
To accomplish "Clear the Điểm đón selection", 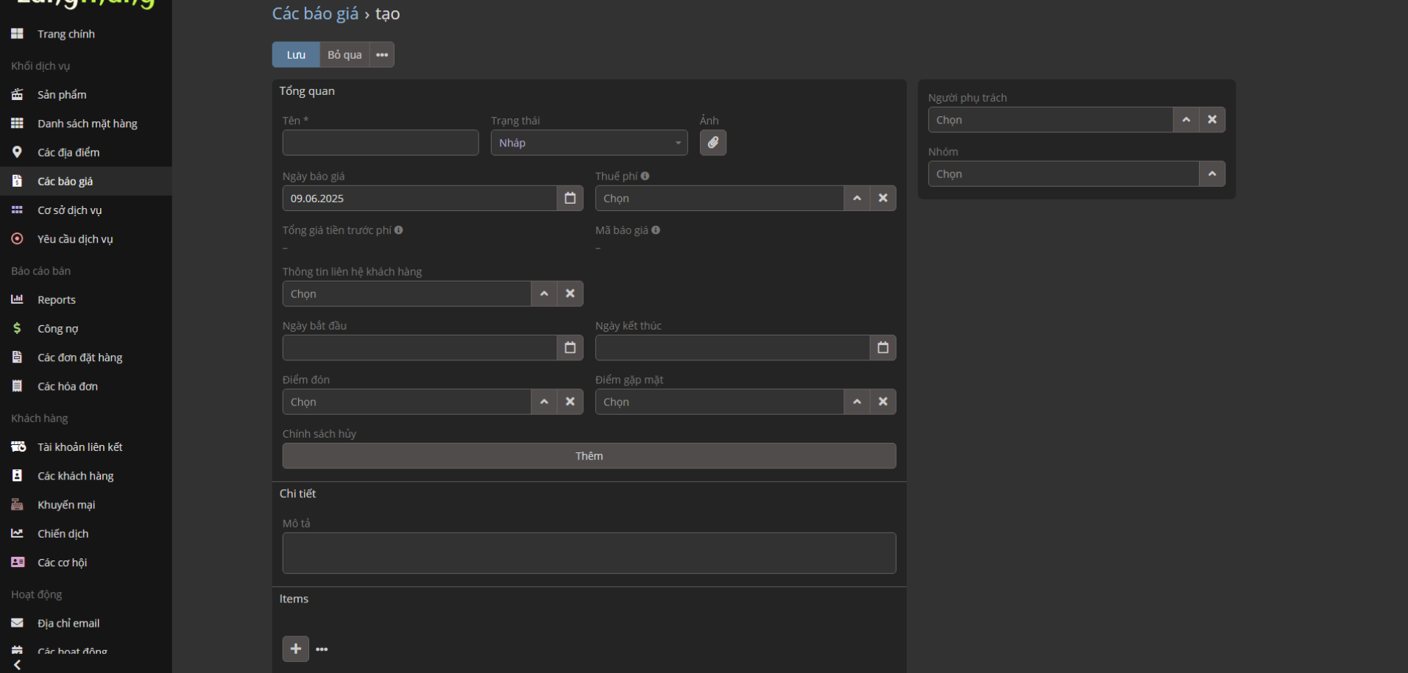I will [570, 402].
